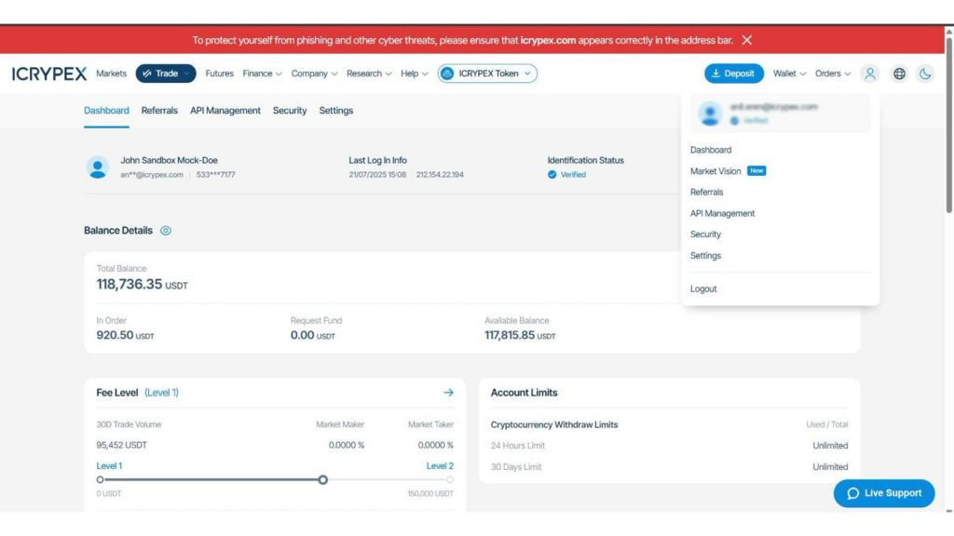Choose Security in profile dropdown menu

705,234
